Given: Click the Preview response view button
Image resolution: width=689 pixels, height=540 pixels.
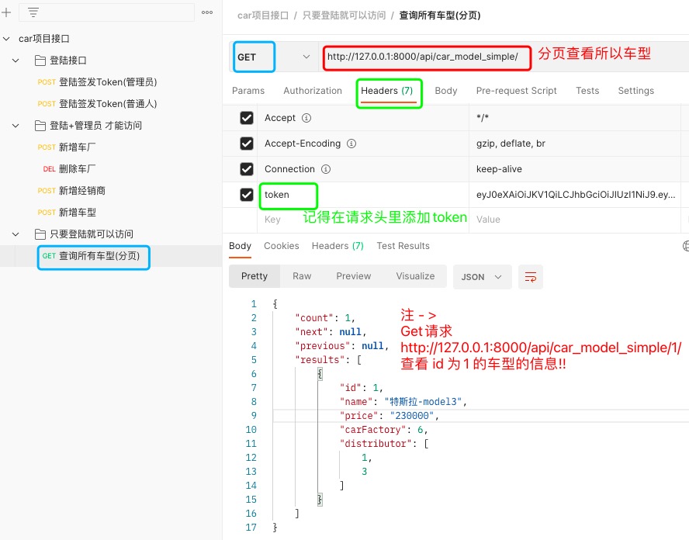Looking at the screenshot, I should [x=353, y=276].
